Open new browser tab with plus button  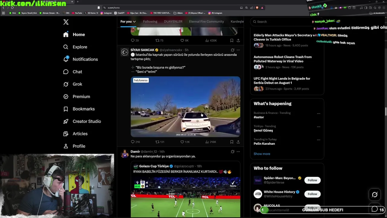(77, 2)
